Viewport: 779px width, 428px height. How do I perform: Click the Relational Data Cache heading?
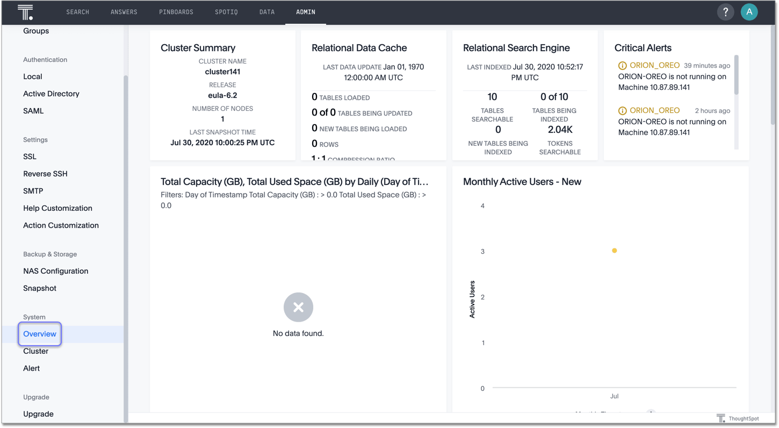[x=359, y=48]
